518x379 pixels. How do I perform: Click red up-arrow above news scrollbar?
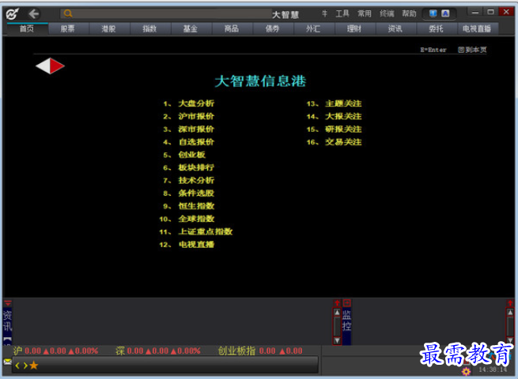point(337,302)
